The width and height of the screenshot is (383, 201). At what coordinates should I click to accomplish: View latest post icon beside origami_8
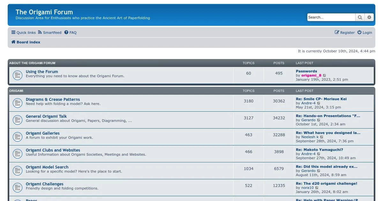[325, 76]
